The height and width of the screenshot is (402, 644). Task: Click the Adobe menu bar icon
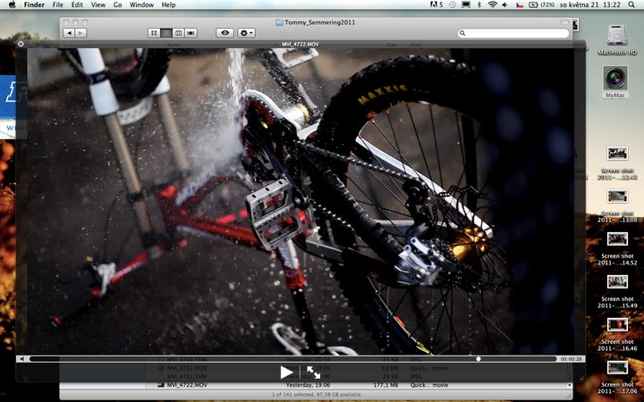[x=436, y=5]
